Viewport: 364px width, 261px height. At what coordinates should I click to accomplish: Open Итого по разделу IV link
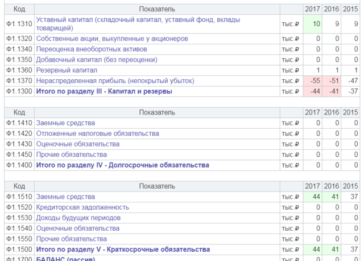tap(123, 165)
